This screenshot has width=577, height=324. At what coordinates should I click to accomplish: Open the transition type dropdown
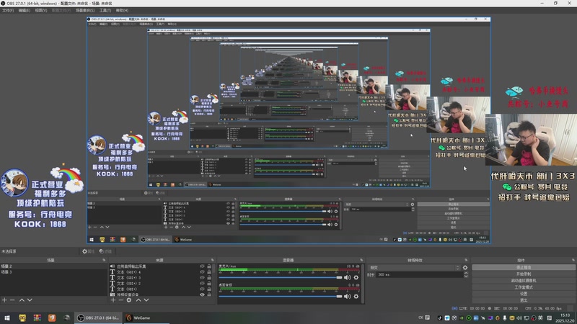[x=414, y=268]
